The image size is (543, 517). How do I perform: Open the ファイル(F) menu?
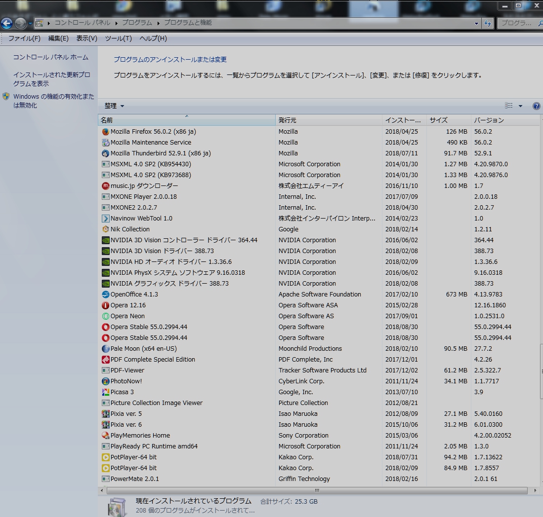tap(24, 38)
